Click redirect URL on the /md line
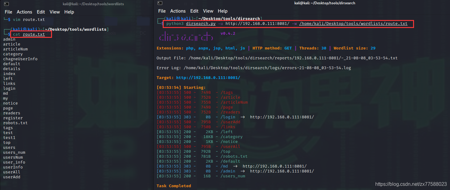450x190 pixels. coord(275,166)
